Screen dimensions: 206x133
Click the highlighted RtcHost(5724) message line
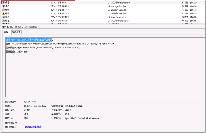point(29,40)
